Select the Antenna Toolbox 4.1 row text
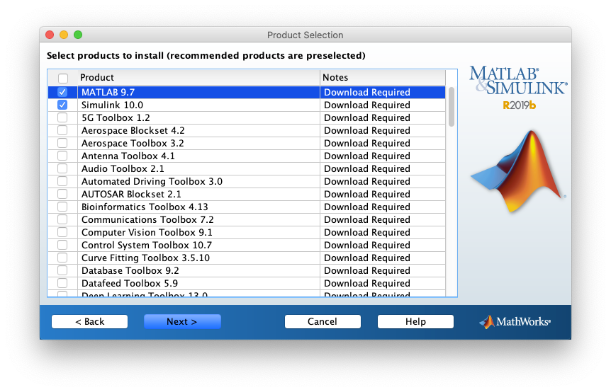The height and width of the screenshot is (392, 611). [128, 156]
